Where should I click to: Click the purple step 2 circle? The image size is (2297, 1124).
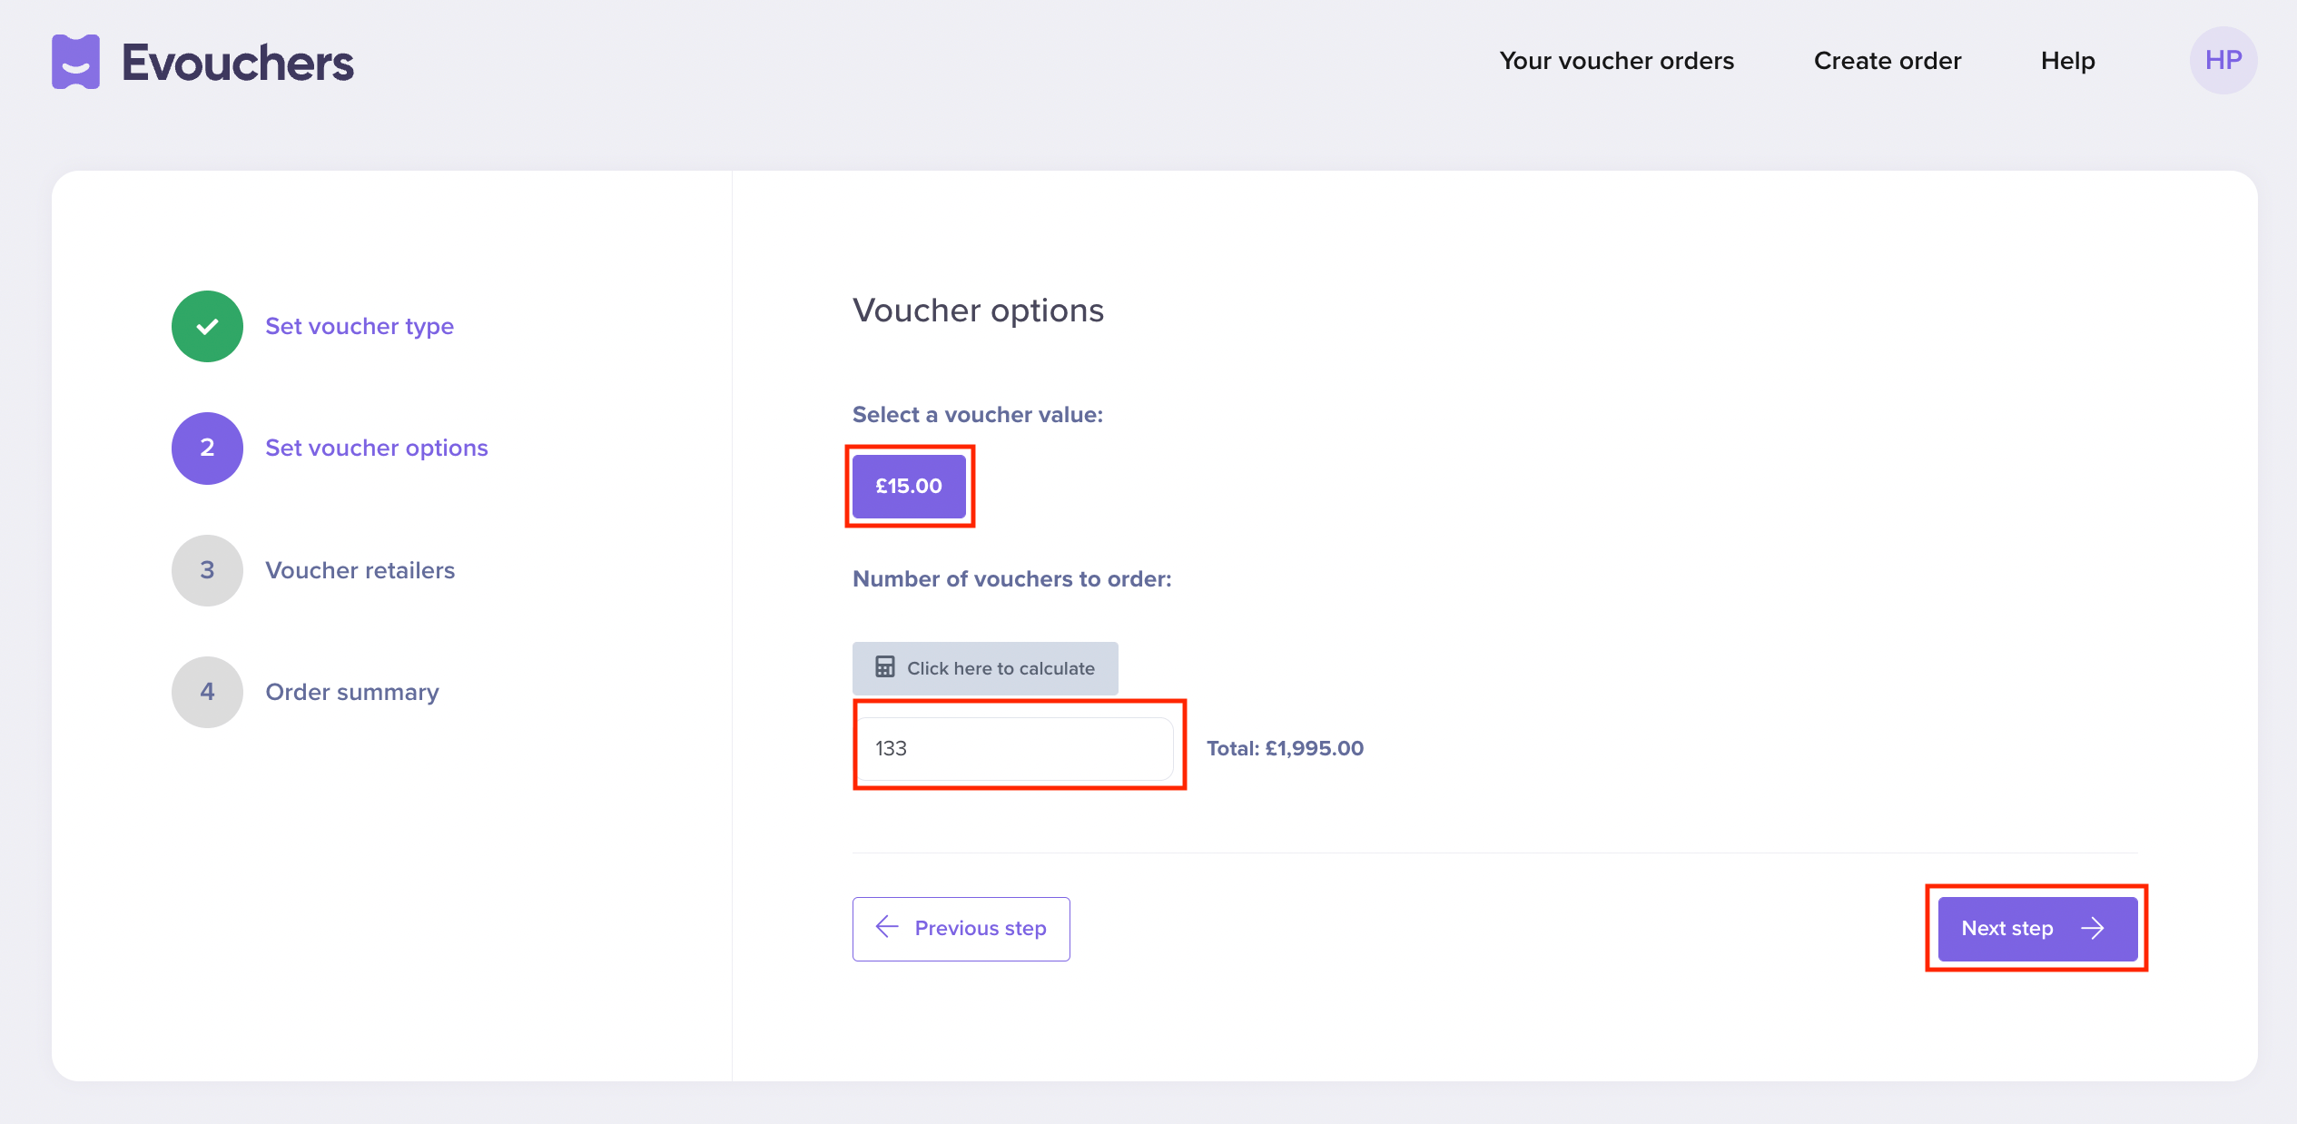click(x=207, y=448)
